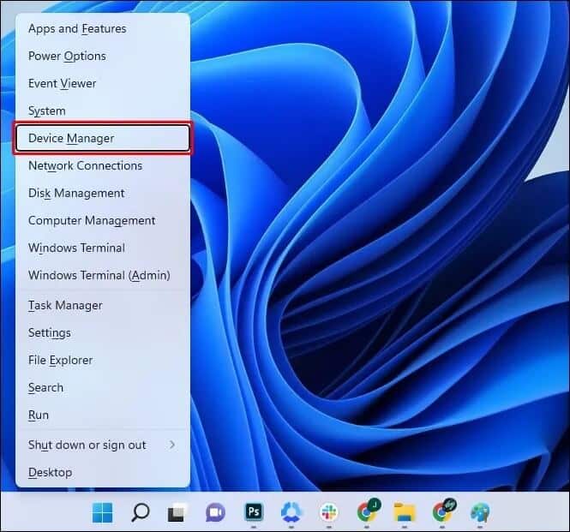The image size is (570, 532).
Task: Switch to Photoshop in the taskbar
Action: [x=254, y=512]
